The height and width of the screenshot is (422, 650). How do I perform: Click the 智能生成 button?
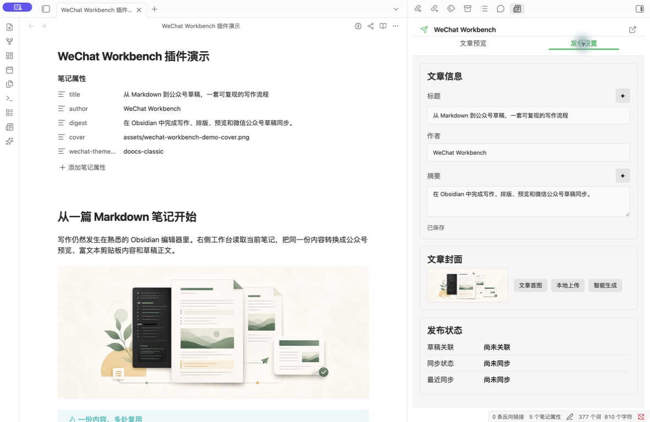tap(605, 285)
